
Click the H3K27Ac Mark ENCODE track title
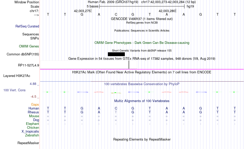(x=142, y=72)
